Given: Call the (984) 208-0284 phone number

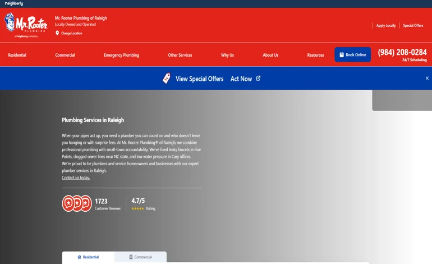Looking at the screenshot, I should pyautogui.click(x=402, y=52).
